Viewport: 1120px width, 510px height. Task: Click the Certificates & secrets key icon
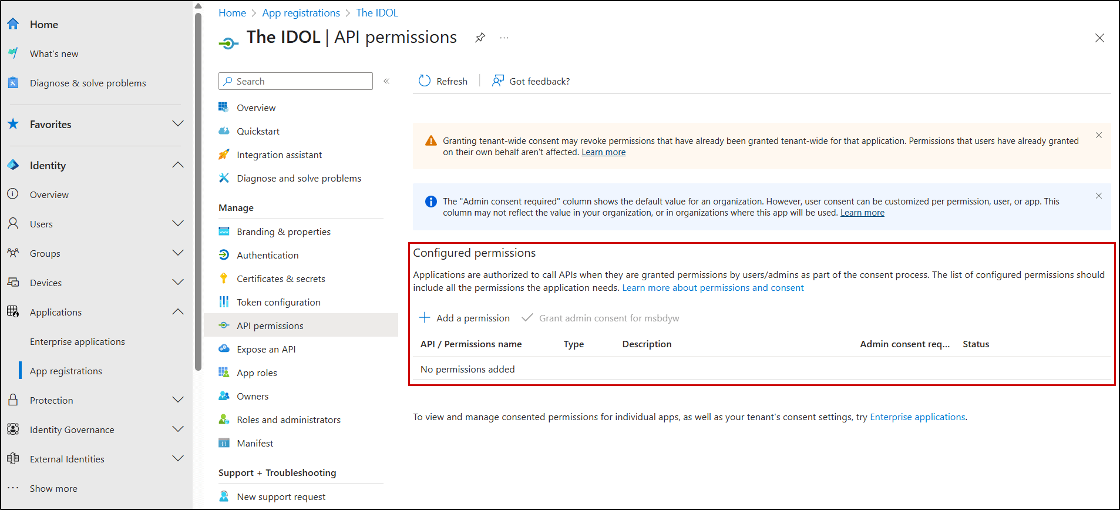click(x=224, y=278)
